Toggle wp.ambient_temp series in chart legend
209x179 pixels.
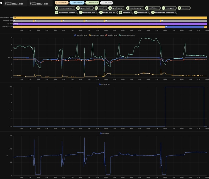[96, 35]
